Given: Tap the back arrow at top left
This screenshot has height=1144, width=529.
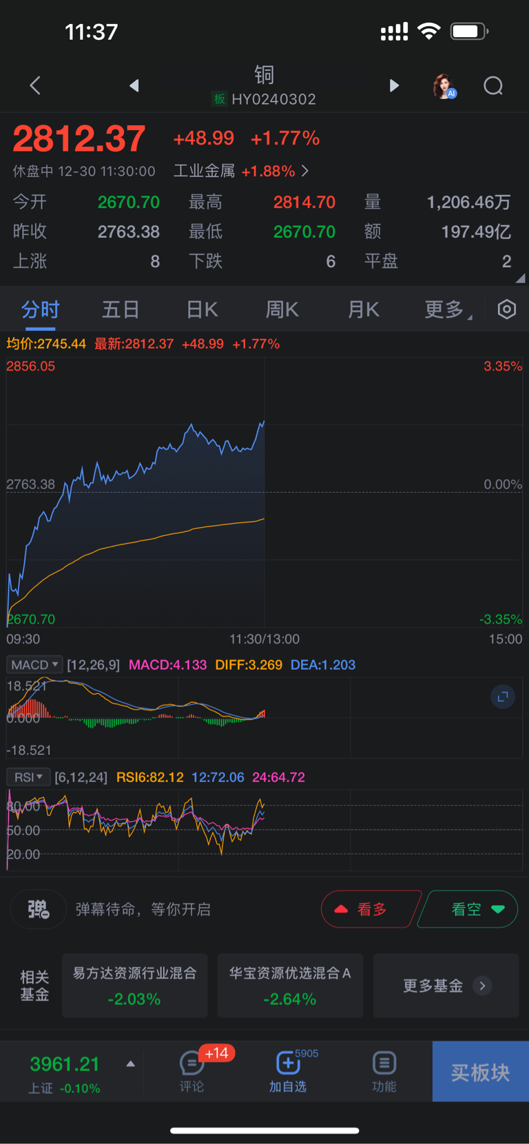Looking at the screenshot, I should click(x=35, y=86).
